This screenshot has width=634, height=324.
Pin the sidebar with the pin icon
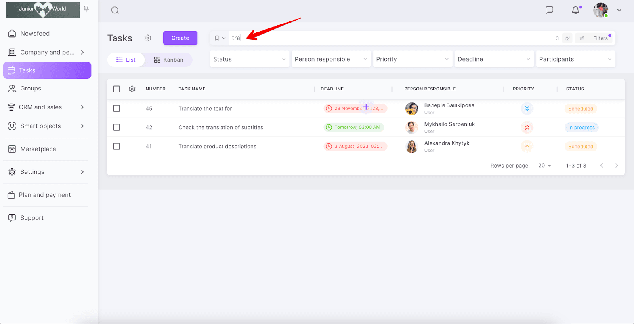pyautogui.click(x=86, y=9)
